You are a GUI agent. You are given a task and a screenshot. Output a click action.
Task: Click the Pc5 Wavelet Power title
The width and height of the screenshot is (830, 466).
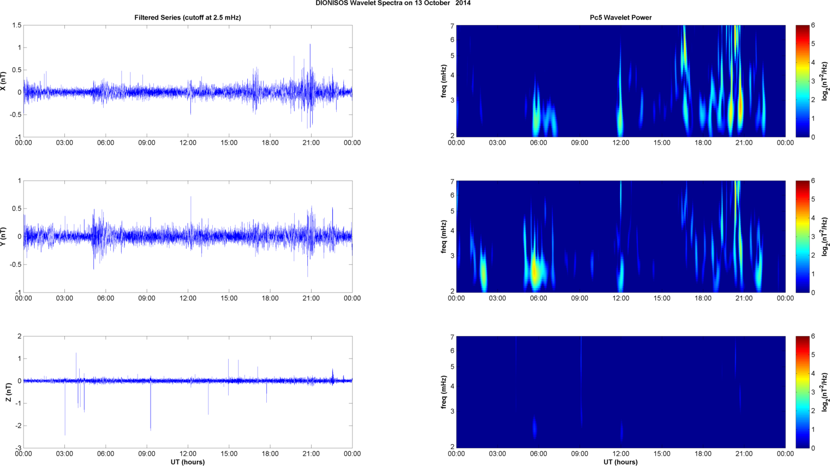pos(620,17)
